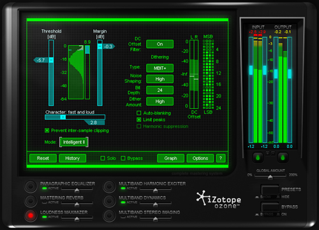Image resolution: width=319 pixels, height=230 pixels.
Task: Toggle the output gain lock icon
Action: [283, 157]
